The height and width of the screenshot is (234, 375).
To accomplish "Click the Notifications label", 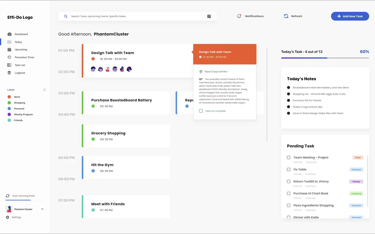I will 254,16.
